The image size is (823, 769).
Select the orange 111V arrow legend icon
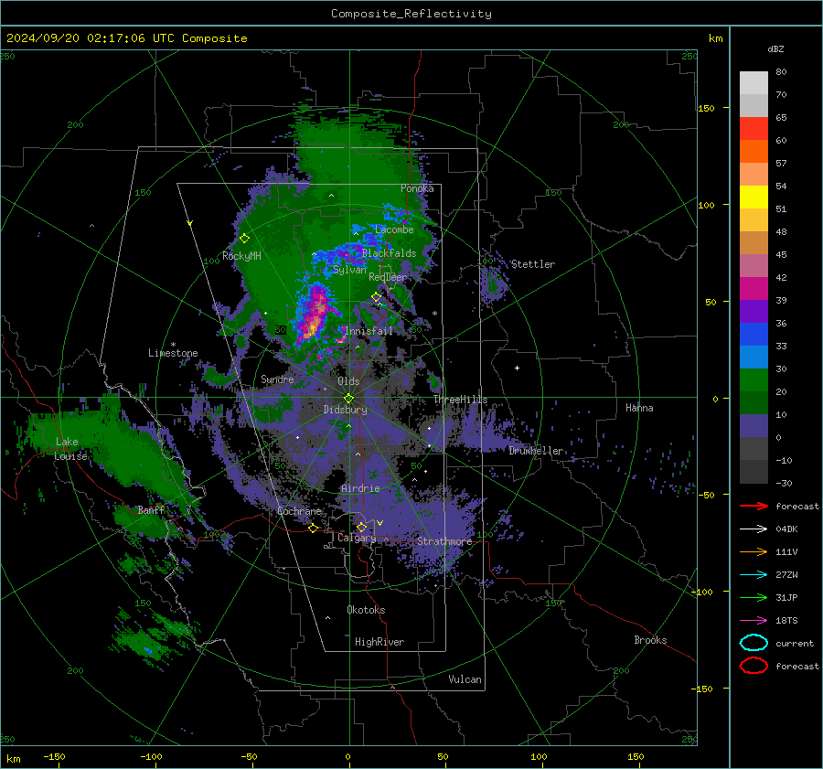tap(754, 551)
